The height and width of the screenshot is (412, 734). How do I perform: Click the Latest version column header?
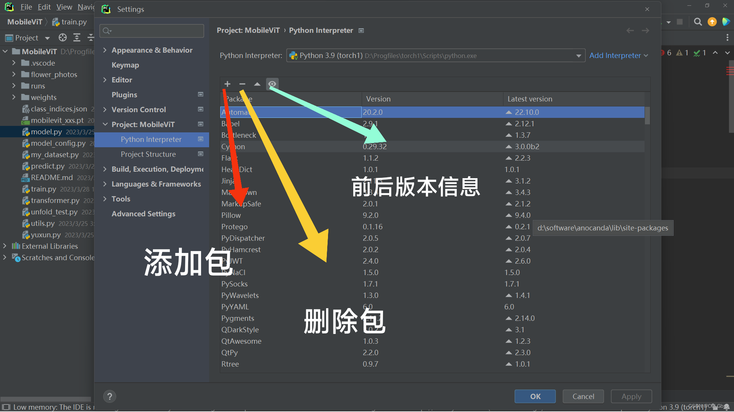(530, 99)
